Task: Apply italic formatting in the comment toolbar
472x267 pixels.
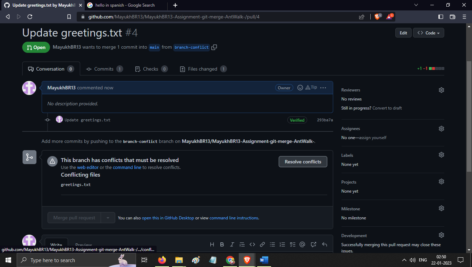Action: point(232,244)
